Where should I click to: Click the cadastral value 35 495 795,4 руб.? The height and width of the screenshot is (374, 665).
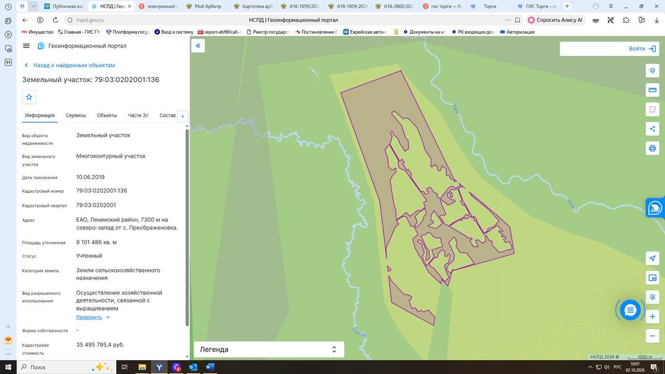[100, 345]
